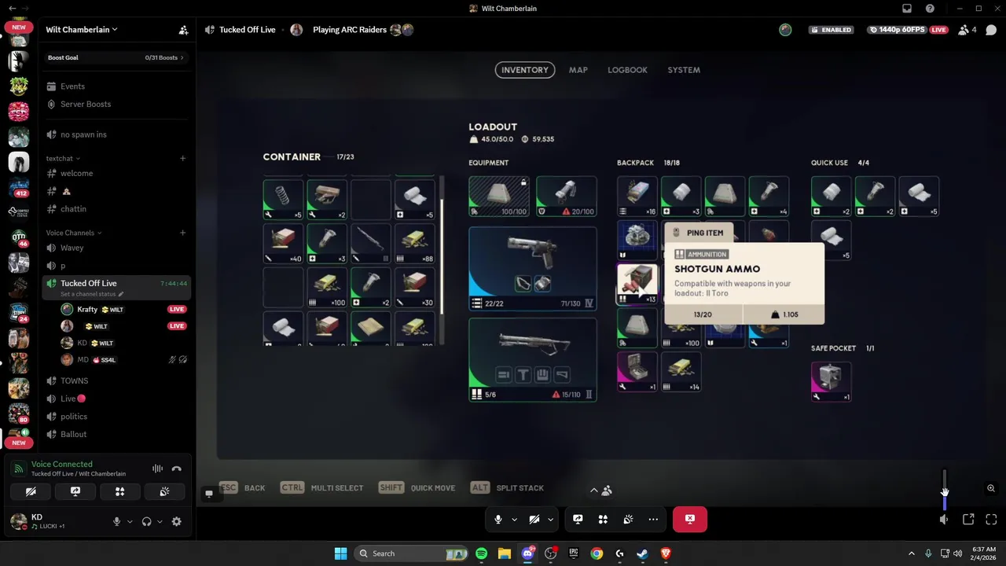Viewport: 1006px width, 566px height.
Task: Disconnect from voice with the hang-up icon
Action: point(177,469)
